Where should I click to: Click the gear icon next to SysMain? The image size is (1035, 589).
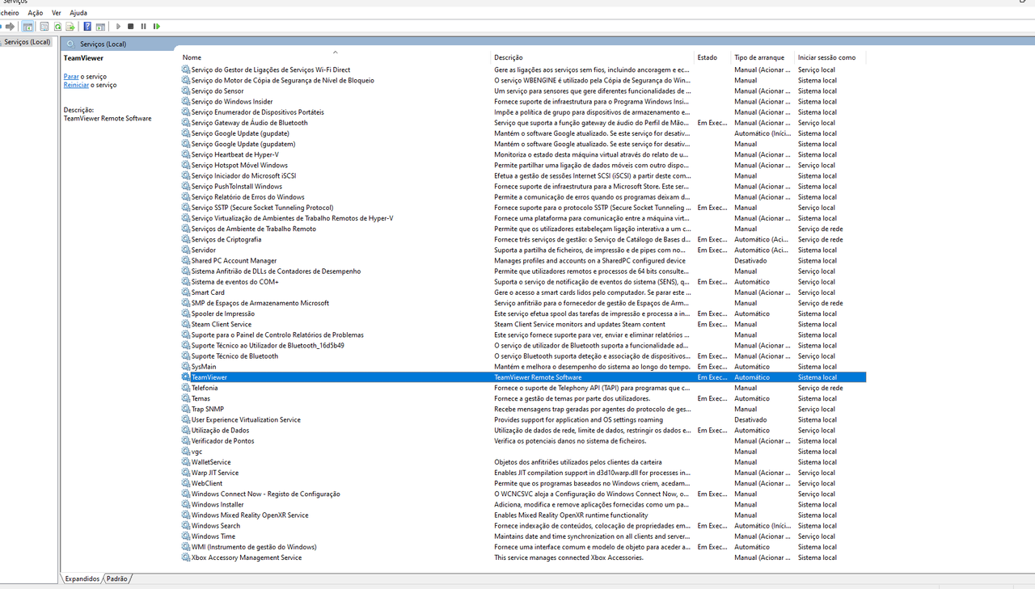[186, 367]
